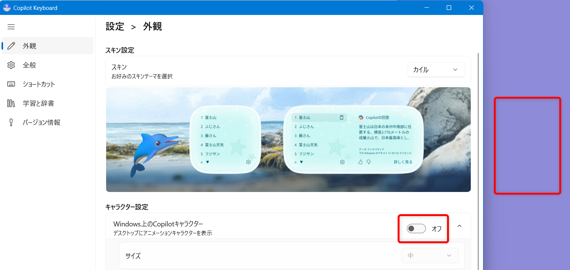Toggle Windows上のCopilotキャラクター switch on
The height and width of the screenshot is (270, 570).
416,229
